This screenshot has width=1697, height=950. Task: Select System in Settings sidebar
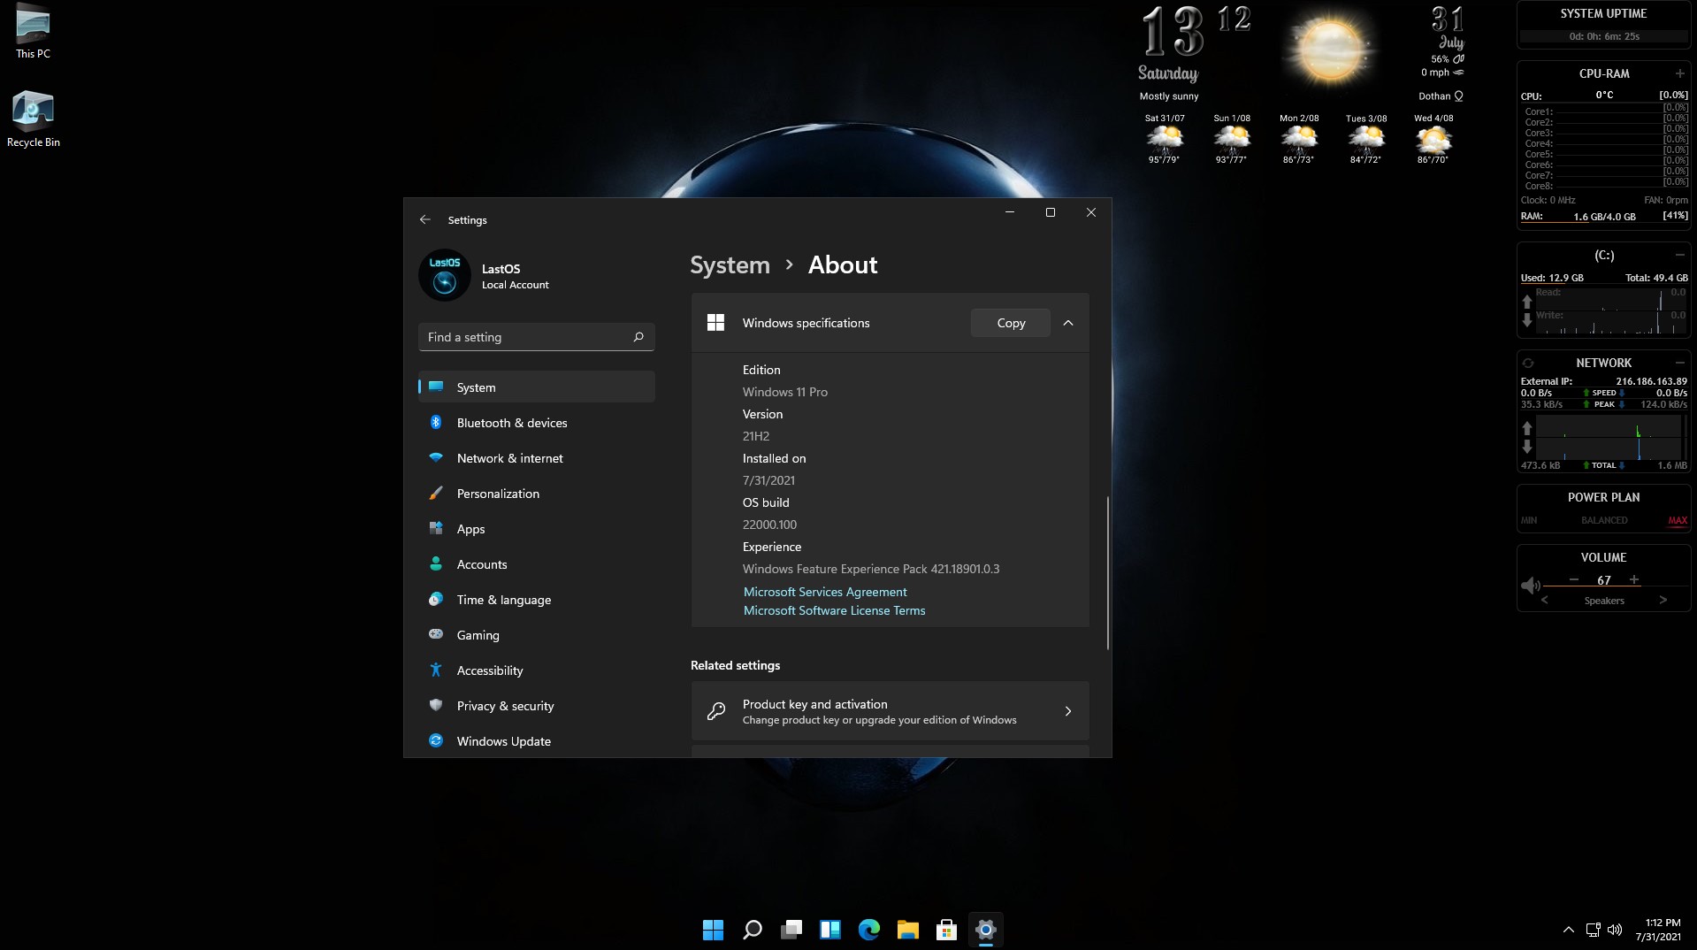click(x=536, y=387)
